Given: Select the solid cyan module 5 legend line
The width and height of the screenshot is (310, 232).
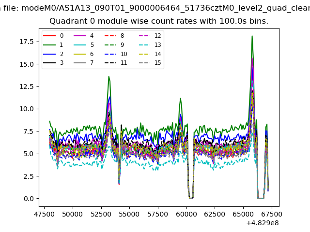Looking at the screenshot, I should (x=80, y=45).
